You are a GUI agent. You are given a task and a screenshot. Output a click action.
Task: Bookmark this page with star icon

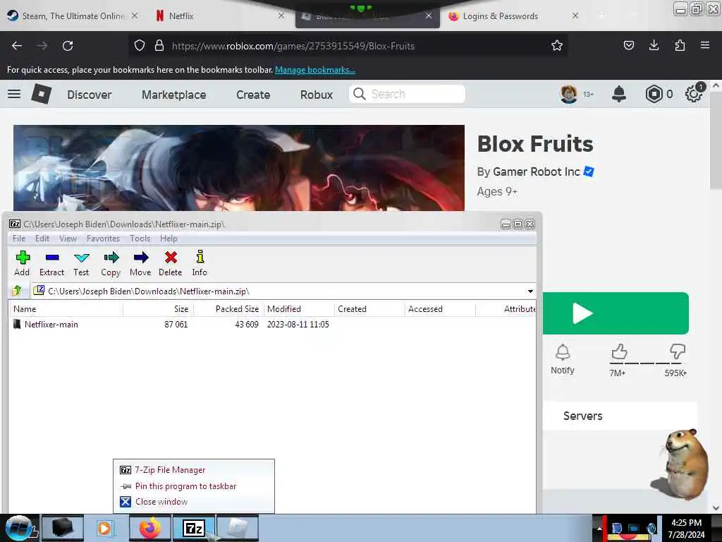(x=557, y=46)
